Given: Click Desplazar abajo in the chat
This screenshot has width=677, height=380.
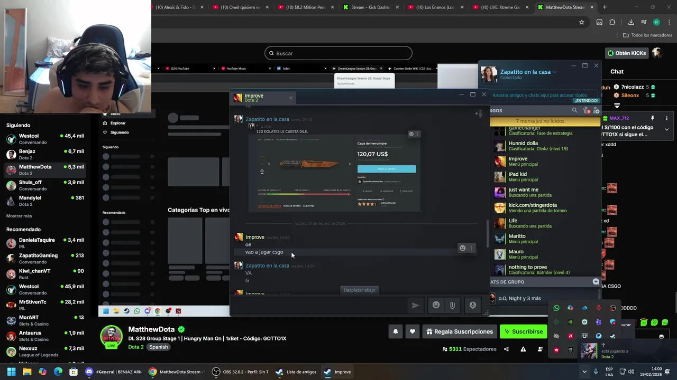Looking at the screenshot, I should point(360,290).
